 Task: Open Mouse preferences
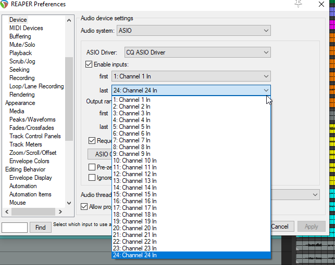18,203
